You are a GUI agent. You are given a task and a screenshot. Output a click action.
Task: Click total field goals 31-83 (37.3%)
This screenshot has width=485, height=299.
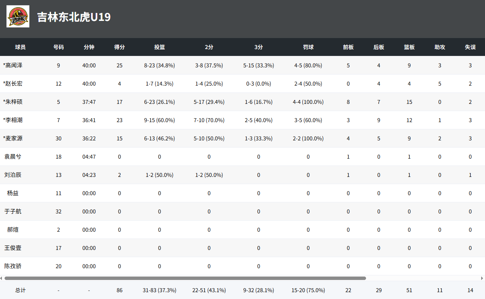(159, 290)
